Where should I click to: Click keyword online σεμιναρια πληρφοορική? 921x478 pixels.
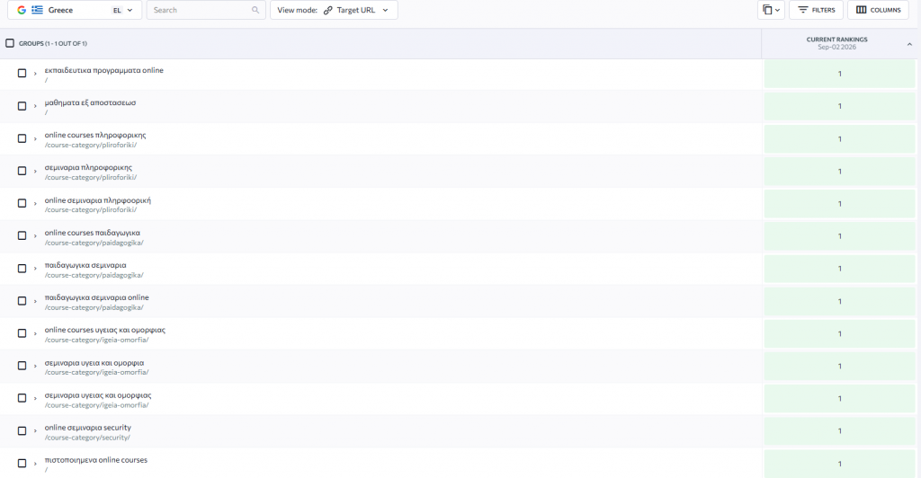click(97, 200)
